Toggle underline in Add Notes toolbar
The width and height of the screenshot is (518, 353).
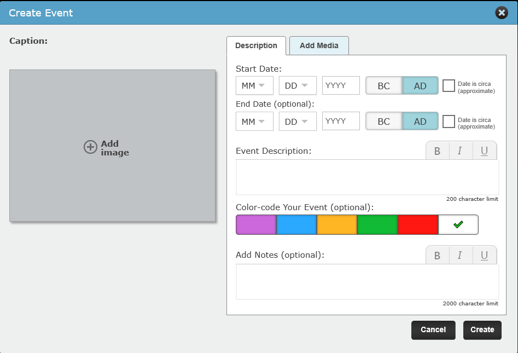(x=484, y=256)
